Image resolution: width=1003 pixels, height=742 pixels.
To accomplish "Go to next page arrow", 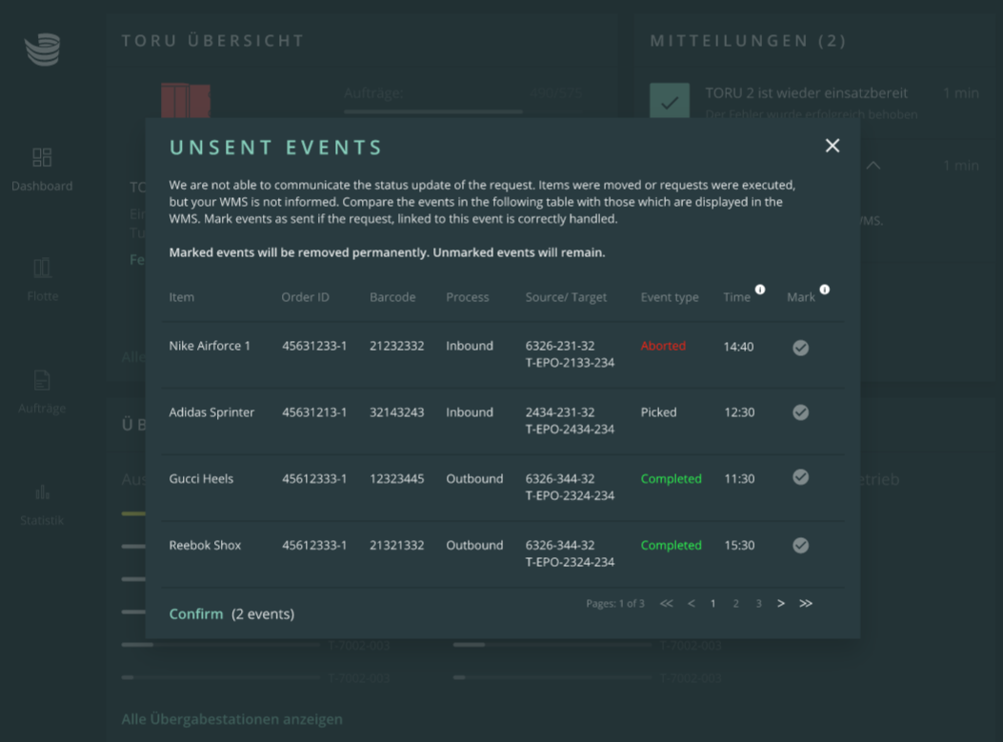I will click(x=781, y=603).
